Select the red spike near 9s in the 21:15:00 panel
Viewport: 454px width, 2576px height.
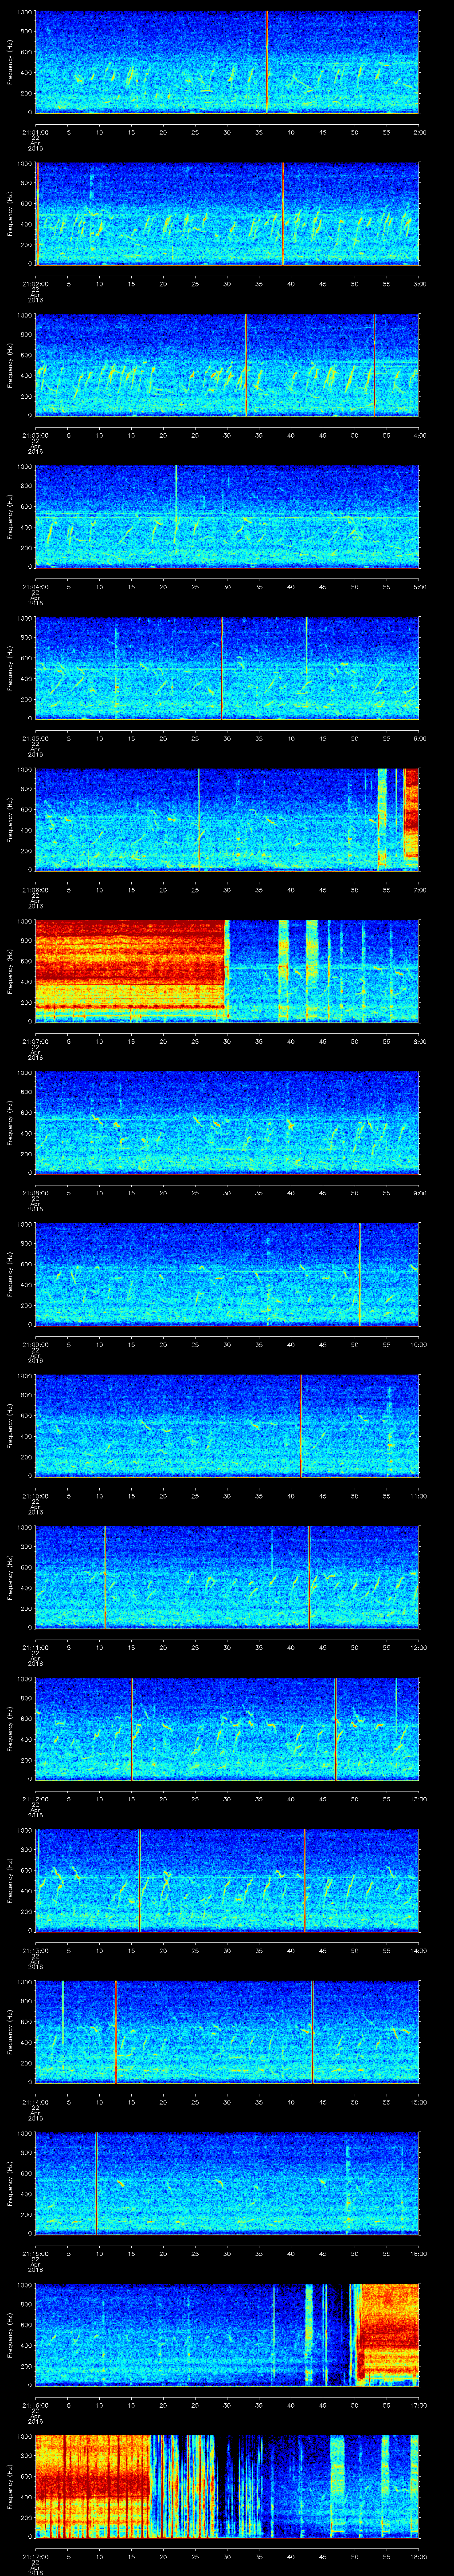(96, 2183)
